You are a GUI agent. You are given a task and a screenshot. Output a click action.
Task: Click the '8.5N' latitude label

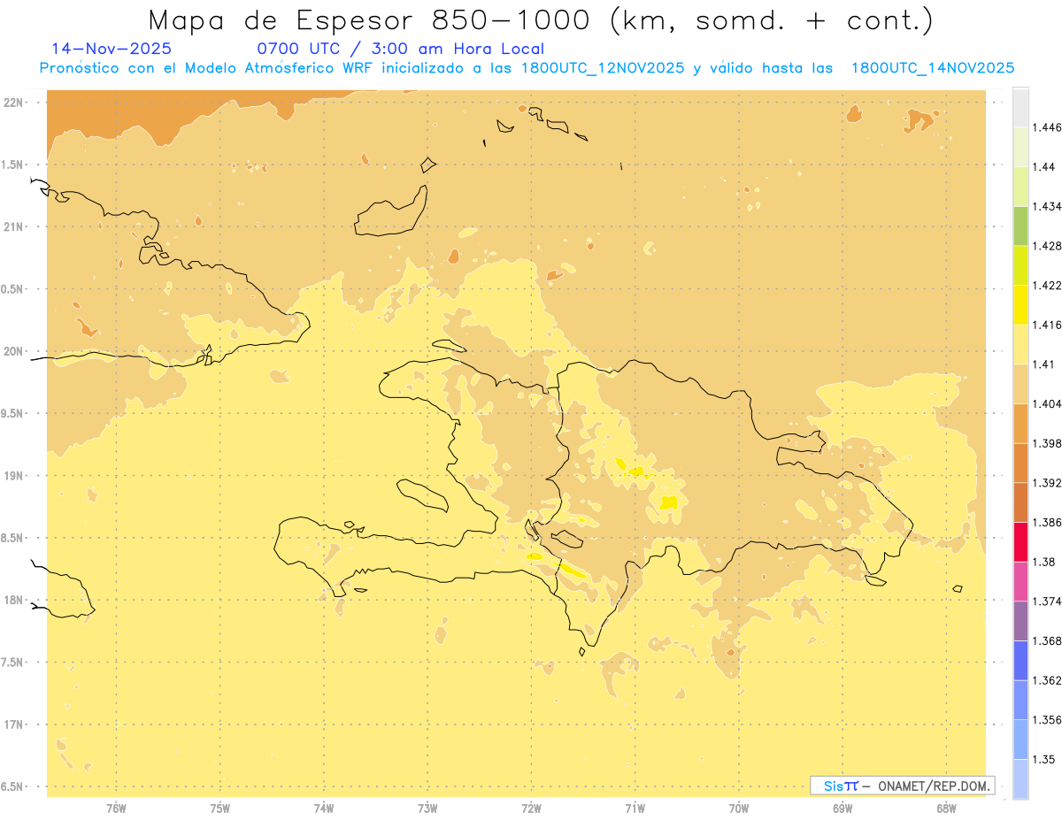[x=12, y=538]
